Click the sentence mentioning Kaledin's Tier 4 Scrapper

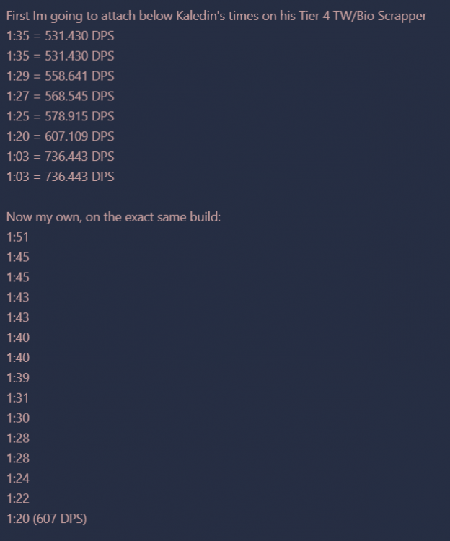coord(221,16)
